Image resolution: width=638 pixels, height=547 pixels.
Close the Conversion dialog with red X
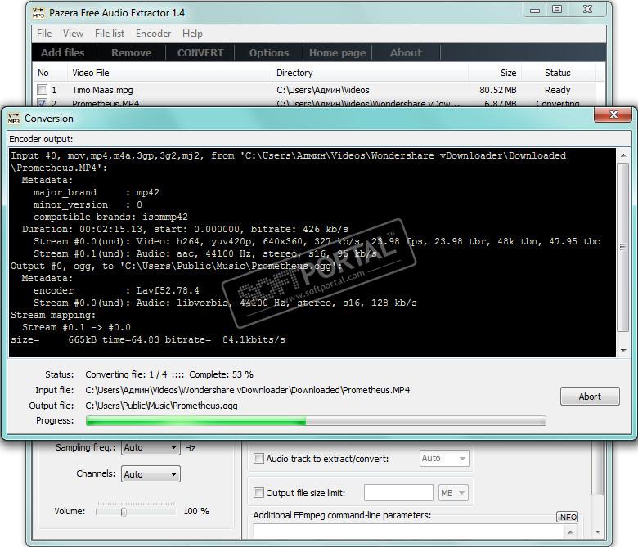click(x=613, y=115)
